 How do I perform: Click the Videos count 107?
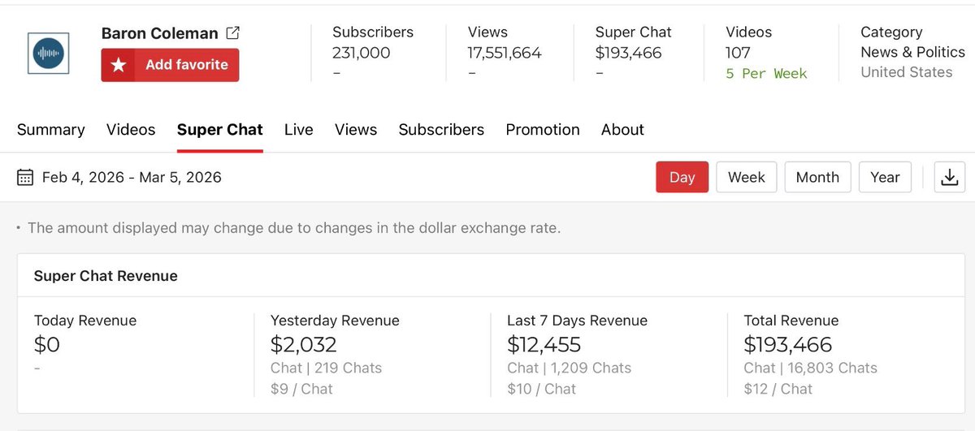738,53
